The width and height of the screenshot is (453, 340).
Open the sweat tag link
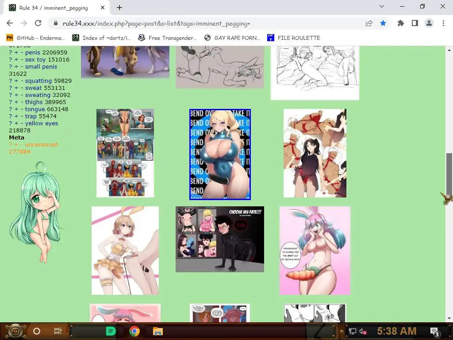(34, 88)
